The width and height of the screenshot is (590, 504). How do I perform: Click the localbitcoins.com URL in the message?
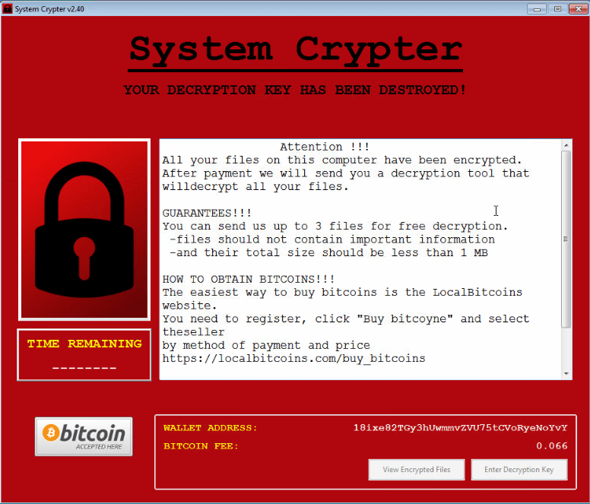click(x=294, y=359)
